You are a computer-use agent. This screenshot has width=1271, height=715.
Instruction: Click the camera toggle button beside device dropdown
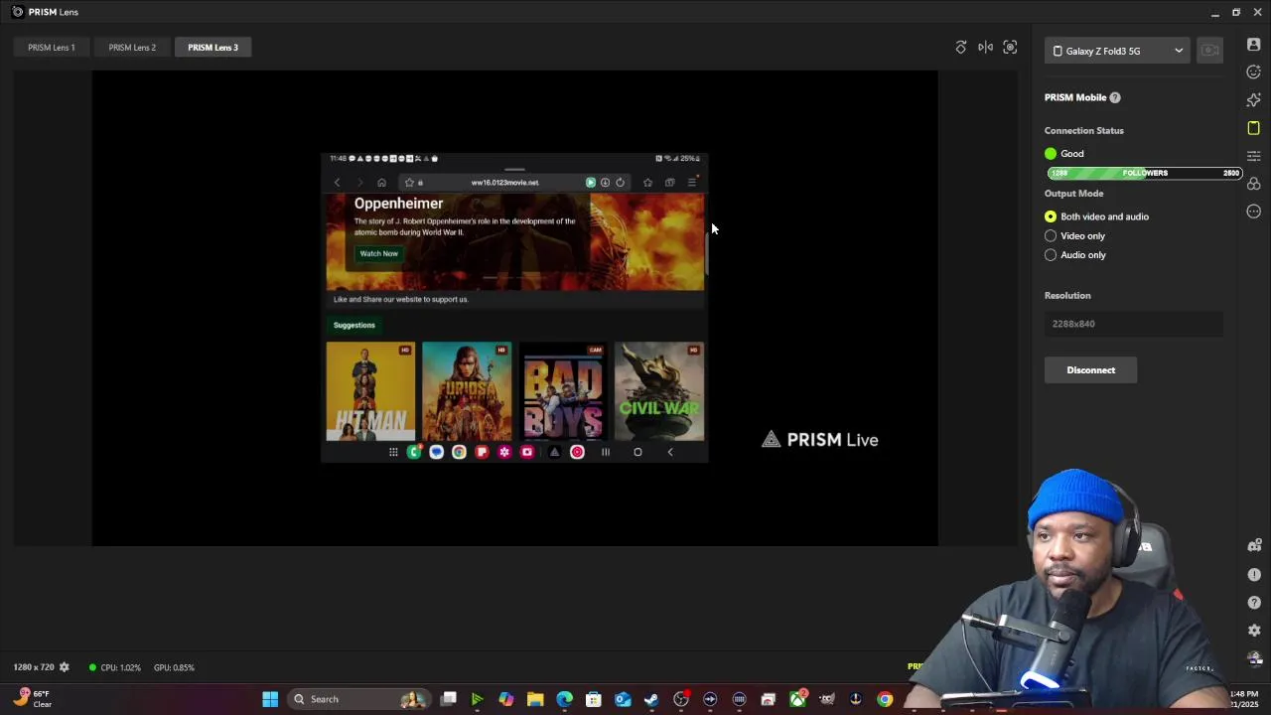tap(1209, 51)
